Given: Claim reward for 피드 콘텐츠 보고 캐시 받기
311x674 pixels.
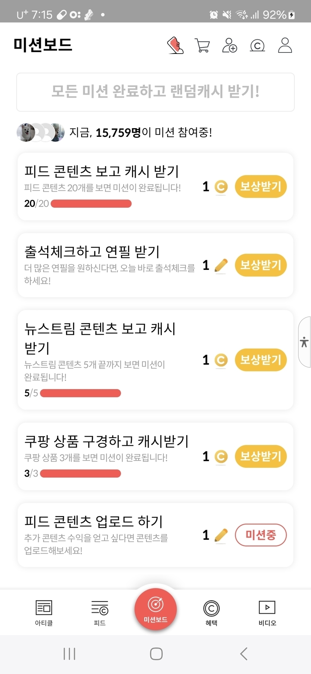Looking at the screenshot, I should [261, 186].
